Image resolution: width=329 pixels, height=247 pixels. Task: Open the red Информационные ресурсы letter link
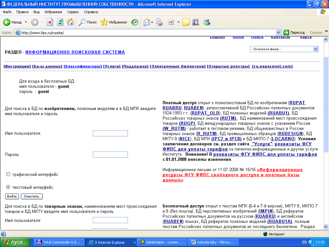point(233,175)
